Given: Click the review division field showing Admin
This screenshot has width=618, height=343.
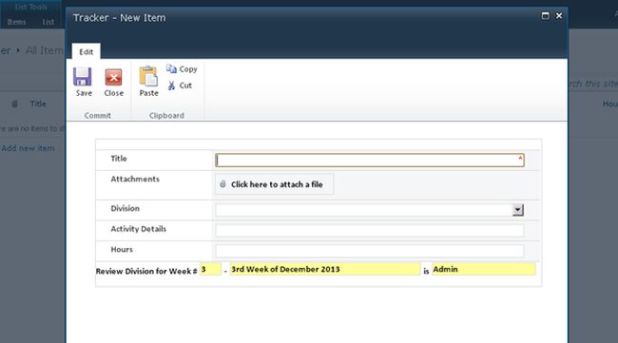Looking at the screenshot, I should [x=484, y=269].
